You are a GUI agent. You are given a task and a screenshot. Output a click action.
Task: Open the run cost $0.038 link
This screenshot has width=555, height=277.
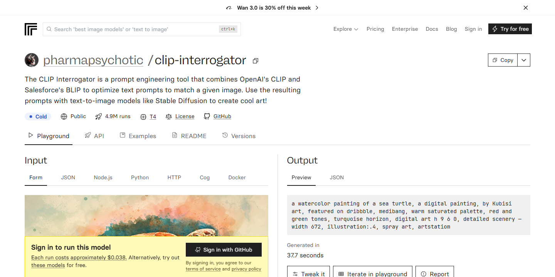pos(79,257)
